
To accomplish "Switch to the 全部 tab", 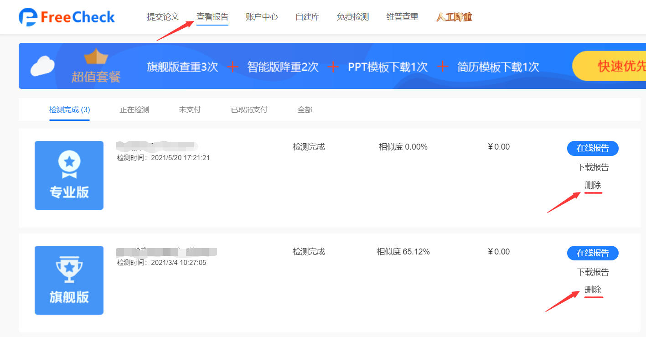I will 305,110.
